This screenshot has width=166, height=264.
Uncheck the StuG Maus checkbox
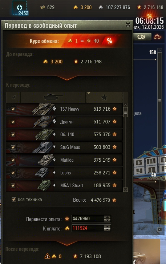point(13,147)
